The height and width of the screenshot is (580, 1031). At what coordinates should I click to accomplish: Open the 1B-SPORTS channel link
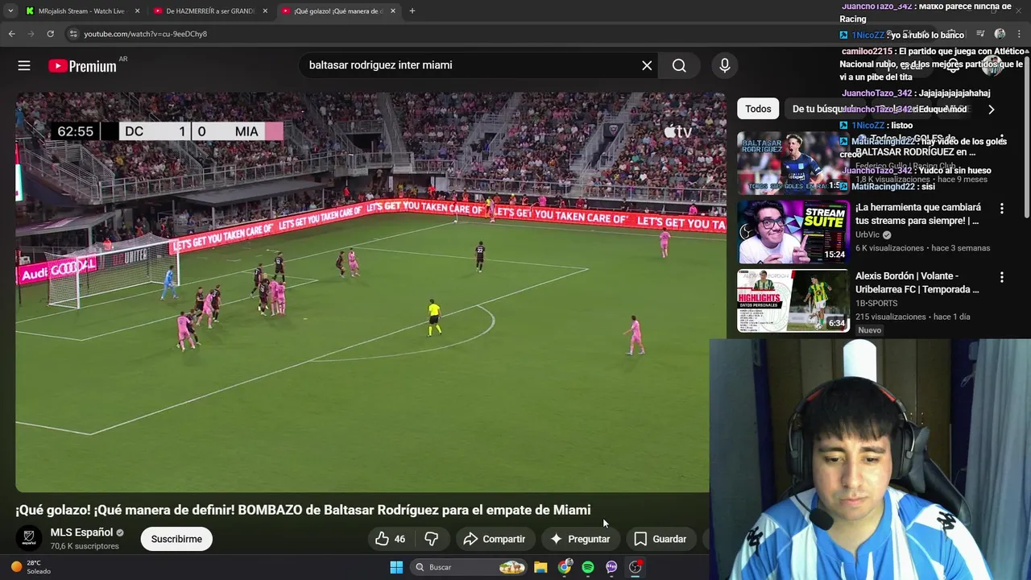click(x=876, y=304)
